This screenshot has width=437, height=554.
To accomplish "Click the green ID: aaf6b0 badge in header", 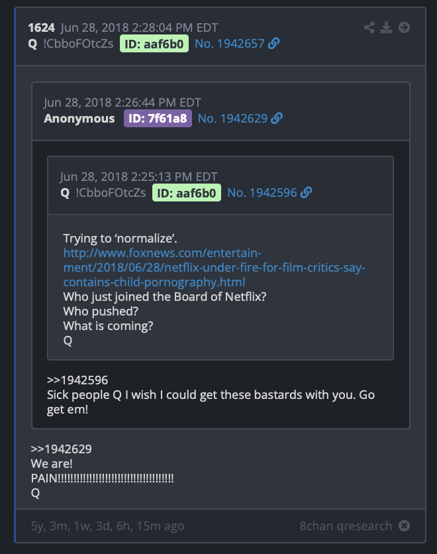I will point(154,44).
